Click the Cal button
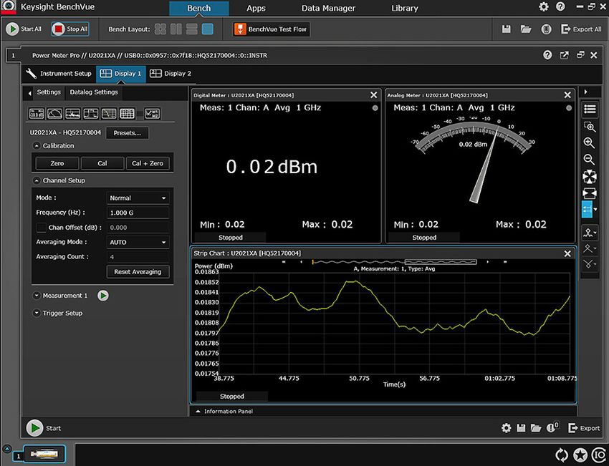This screenshot has height=466, width=609. (102, 163)
